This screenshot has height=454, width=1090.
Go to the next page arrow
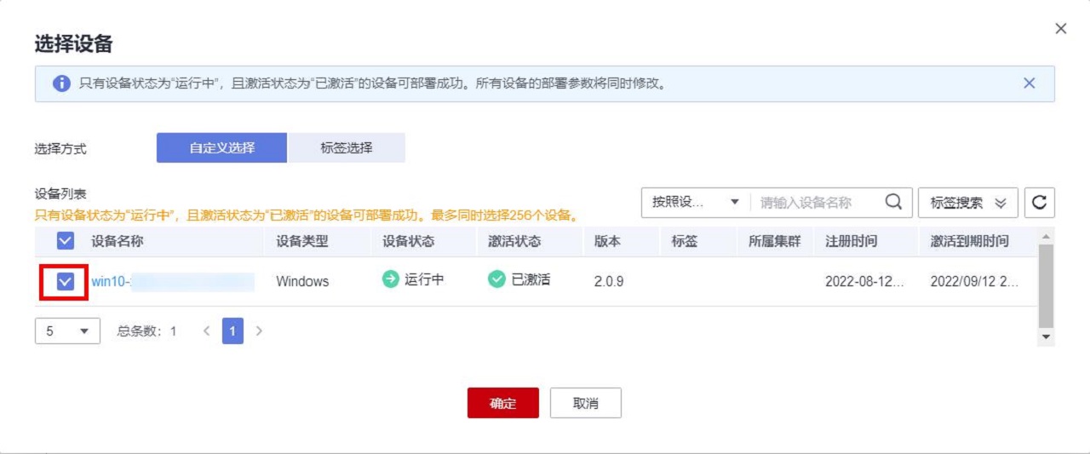pyautogui.click(x=259, y=330)
